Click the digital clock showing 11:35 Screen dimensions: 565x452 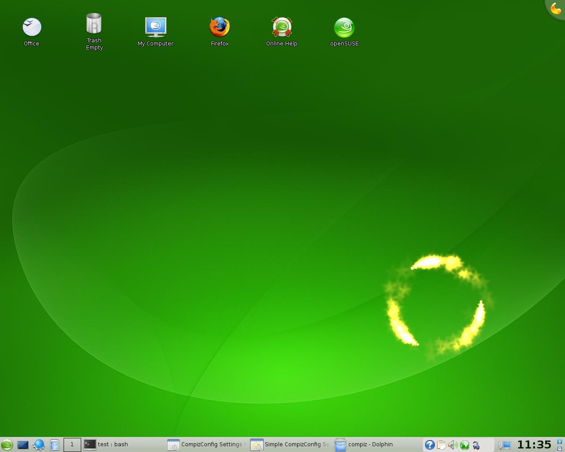[x=534, y=444]
